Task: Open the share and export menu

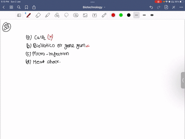Action: 34,7
